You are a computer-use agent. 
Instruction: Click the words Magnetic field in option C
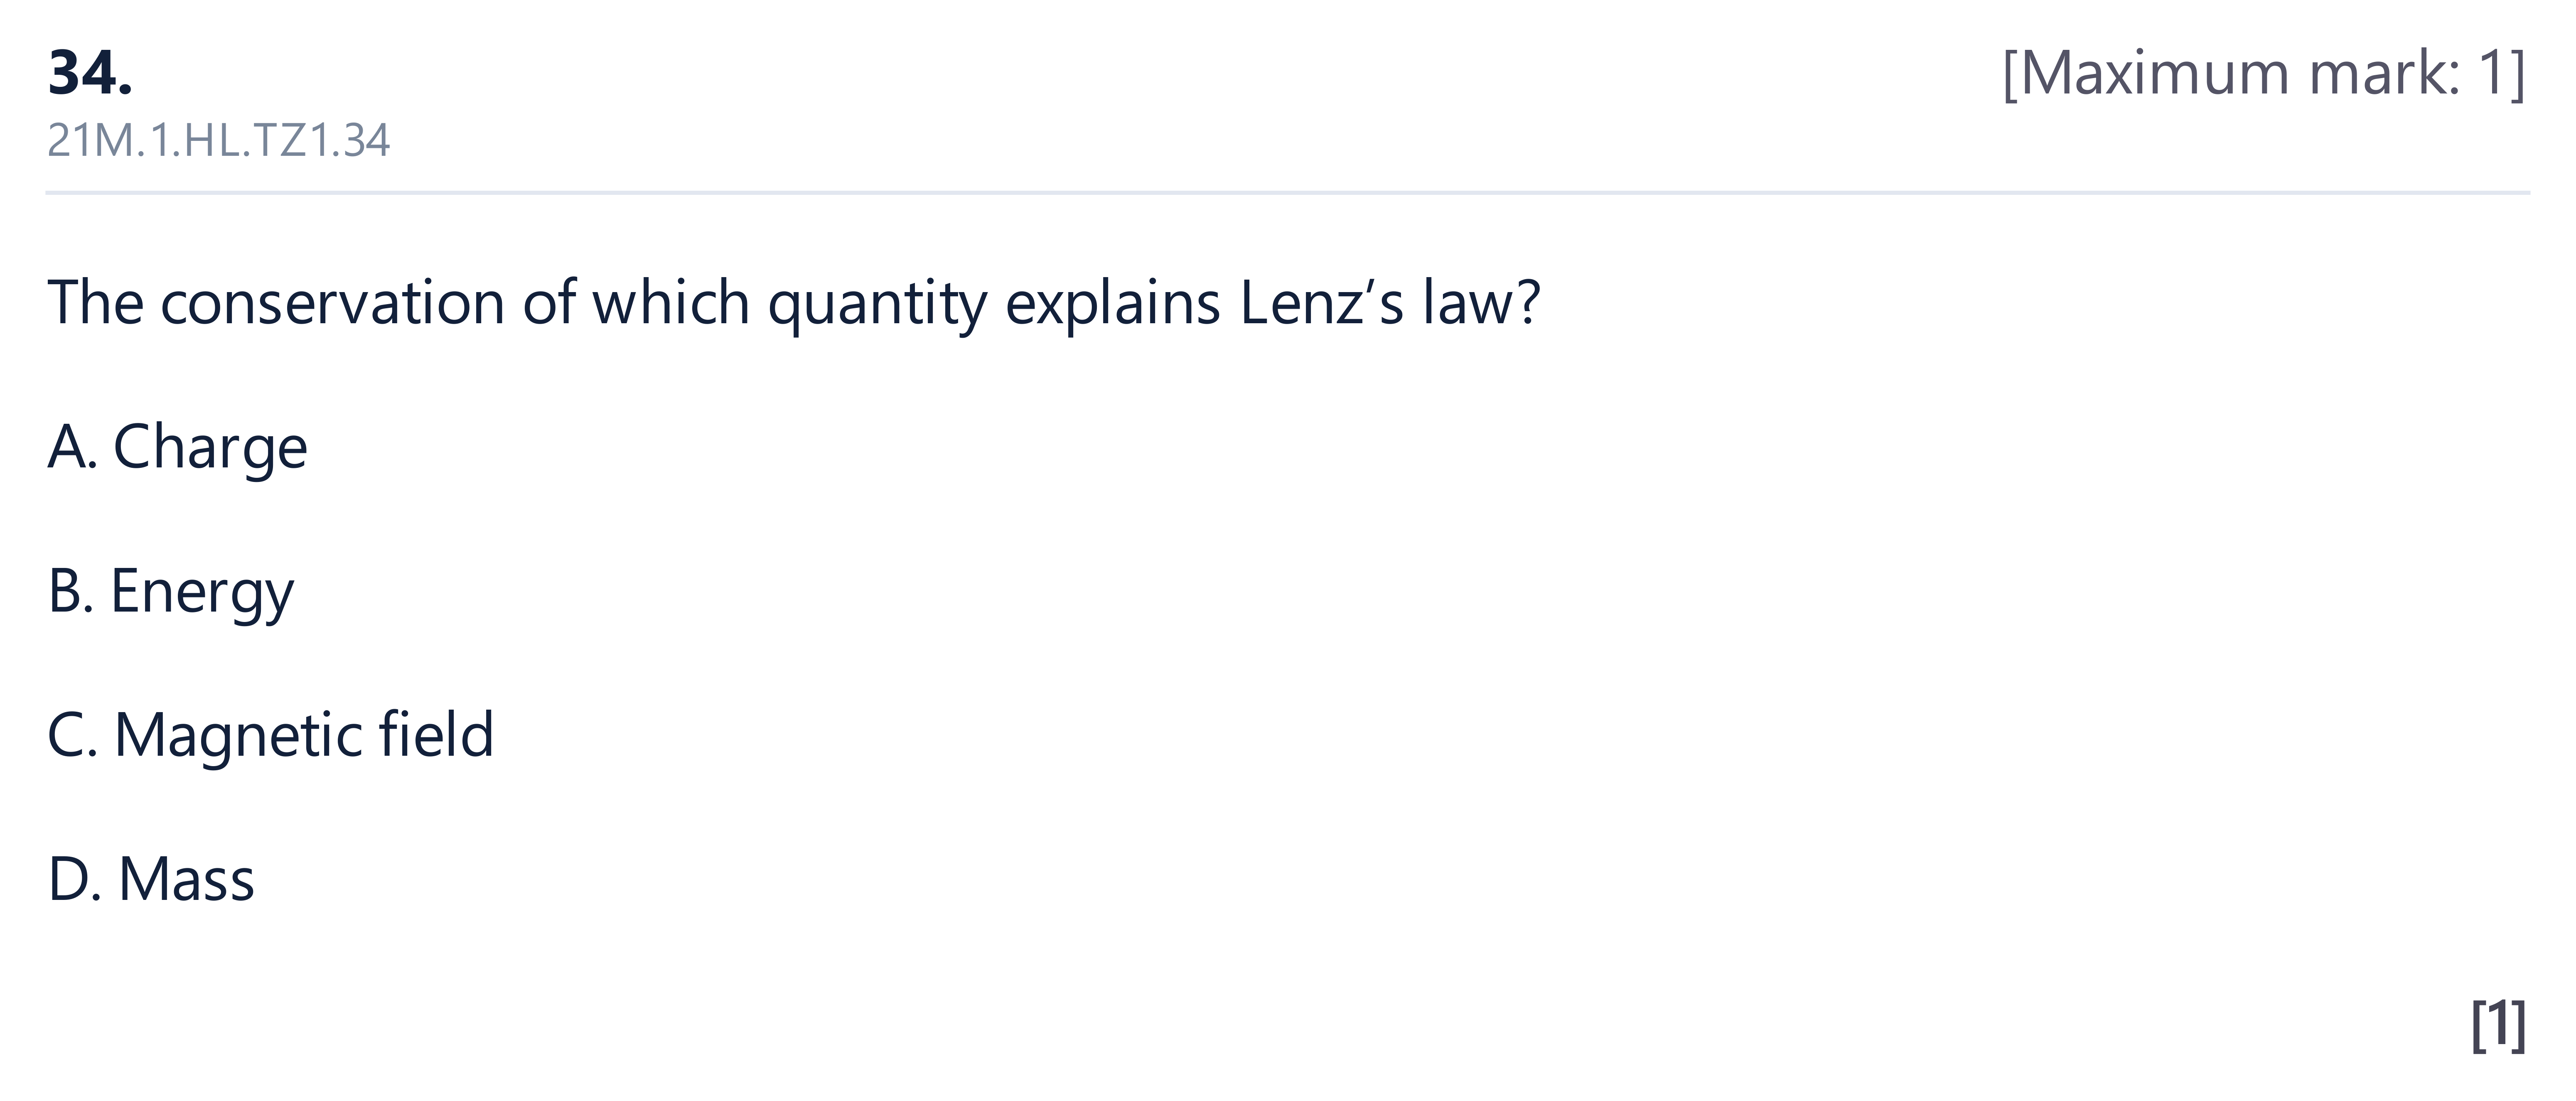pos(304,735)
